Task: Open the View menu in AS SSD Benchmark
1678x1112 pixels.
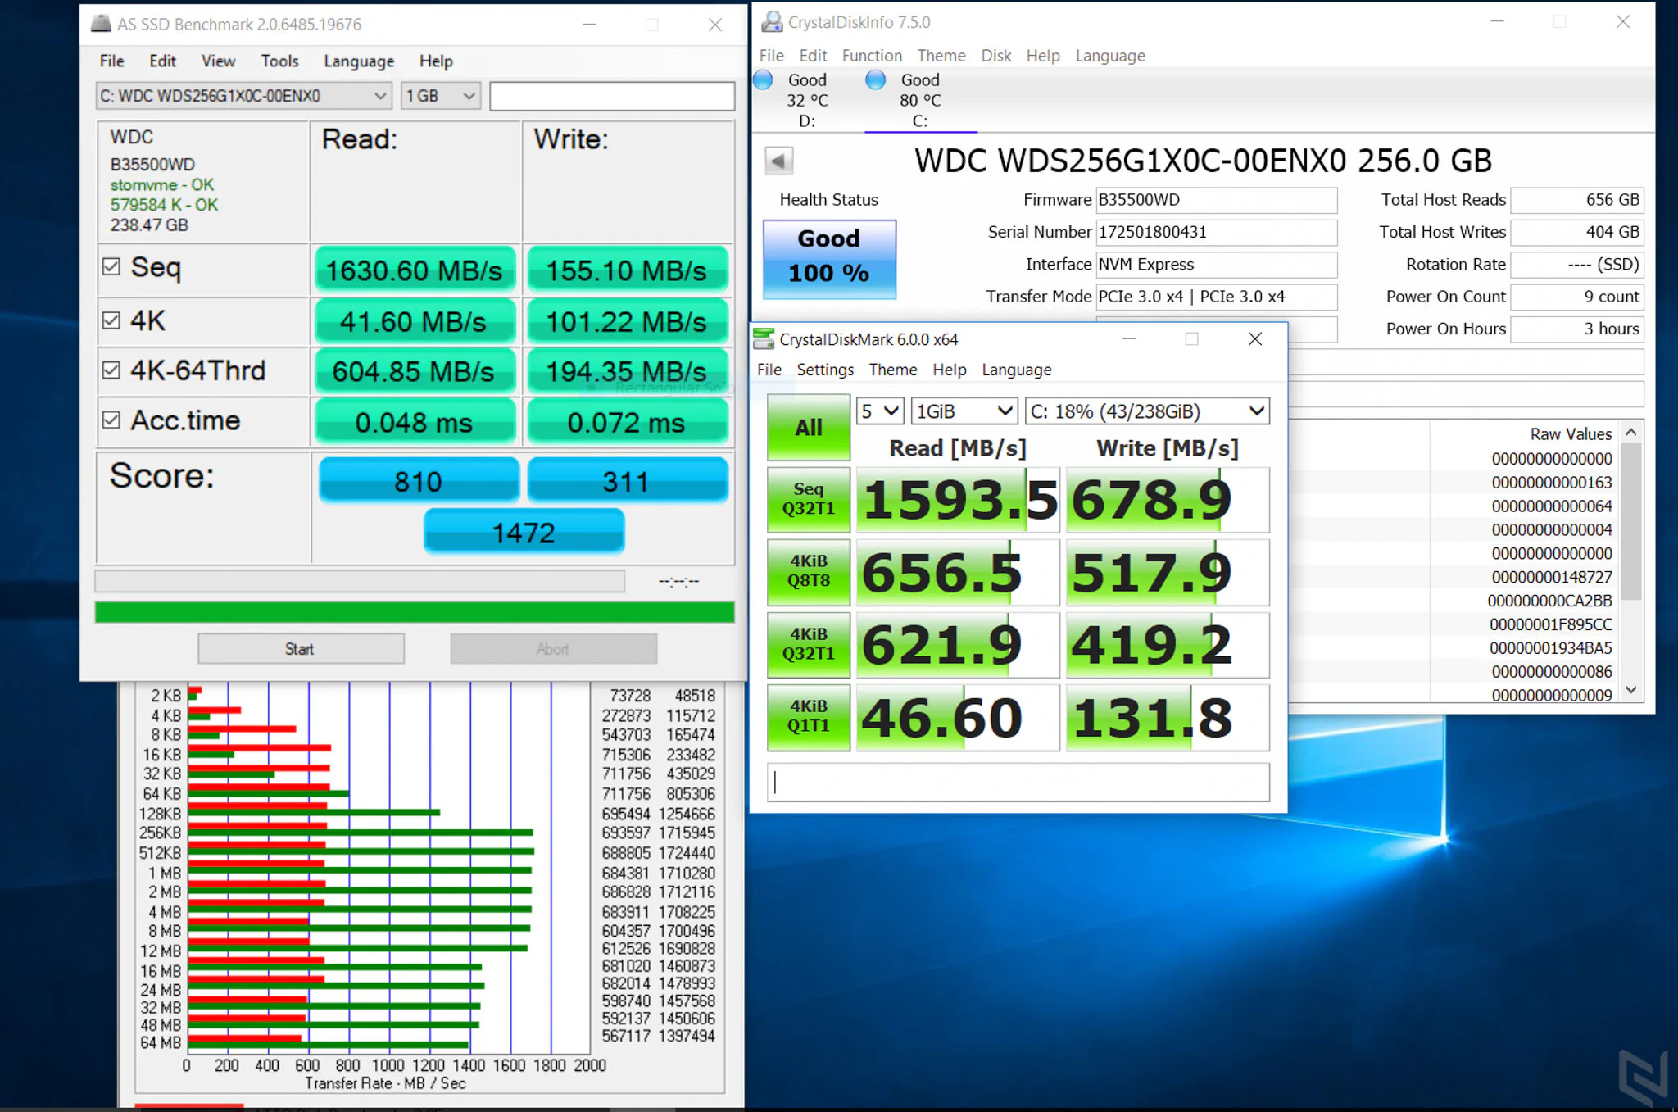Action: 218,61
